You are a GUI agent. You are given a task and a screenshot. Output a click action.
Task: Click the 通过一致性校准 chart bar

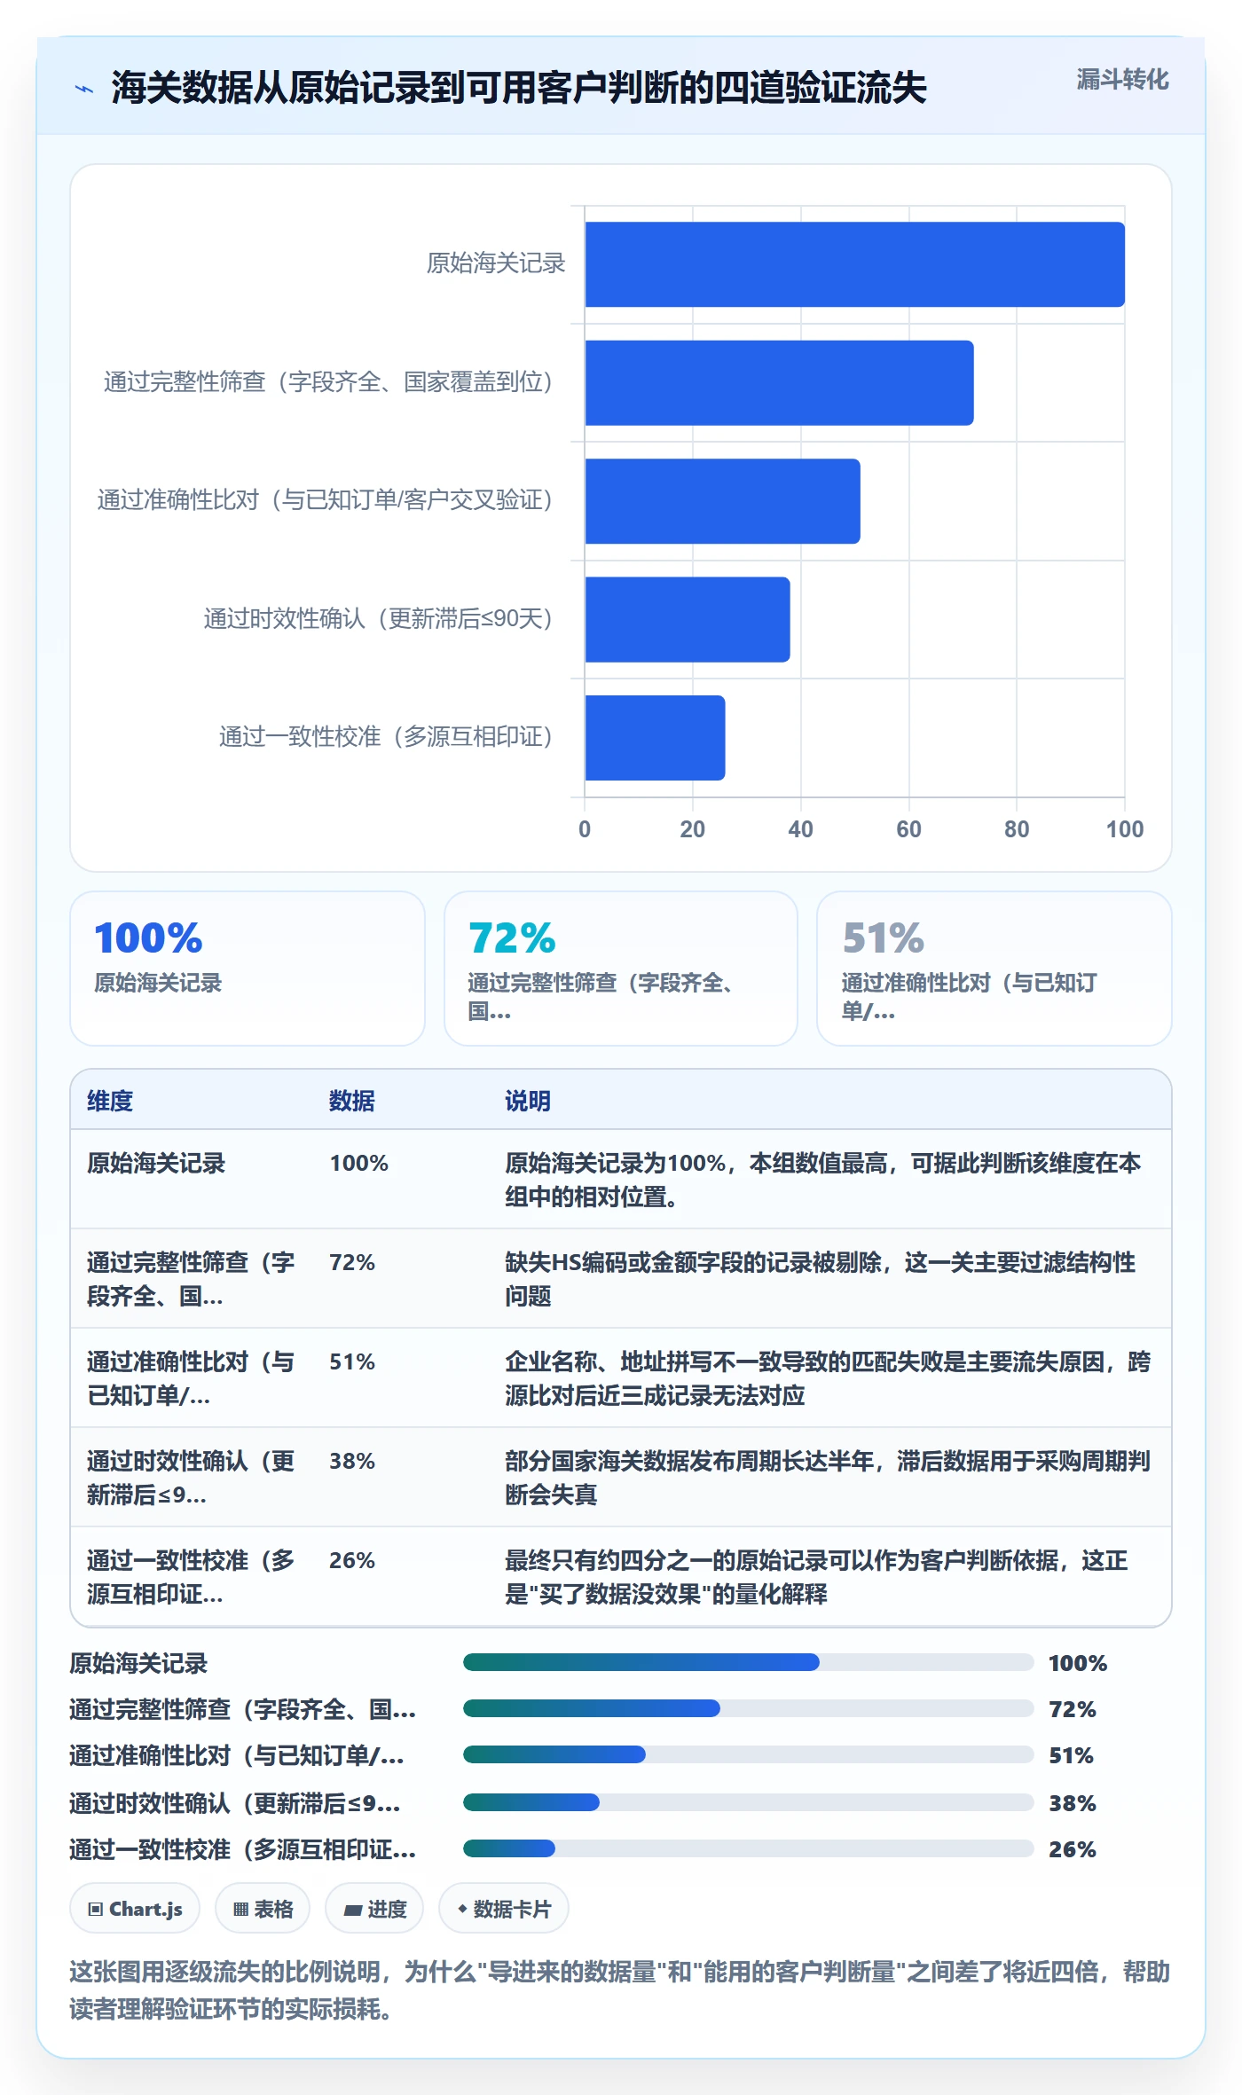(655, 738)
